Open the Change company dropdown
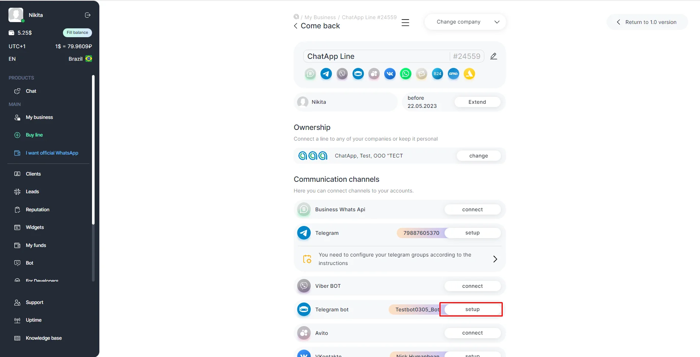Image resolution: width=700 pixels, height=357 pixels. click(x=465, y=22)
